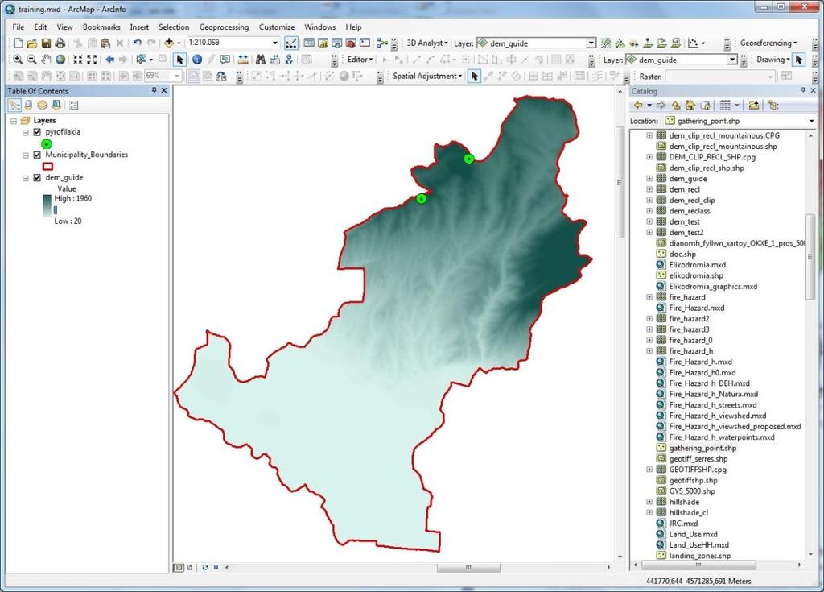This screenshot has width=824, height=592.
Task: Open the File menu
Action: [x=19, y=27]
